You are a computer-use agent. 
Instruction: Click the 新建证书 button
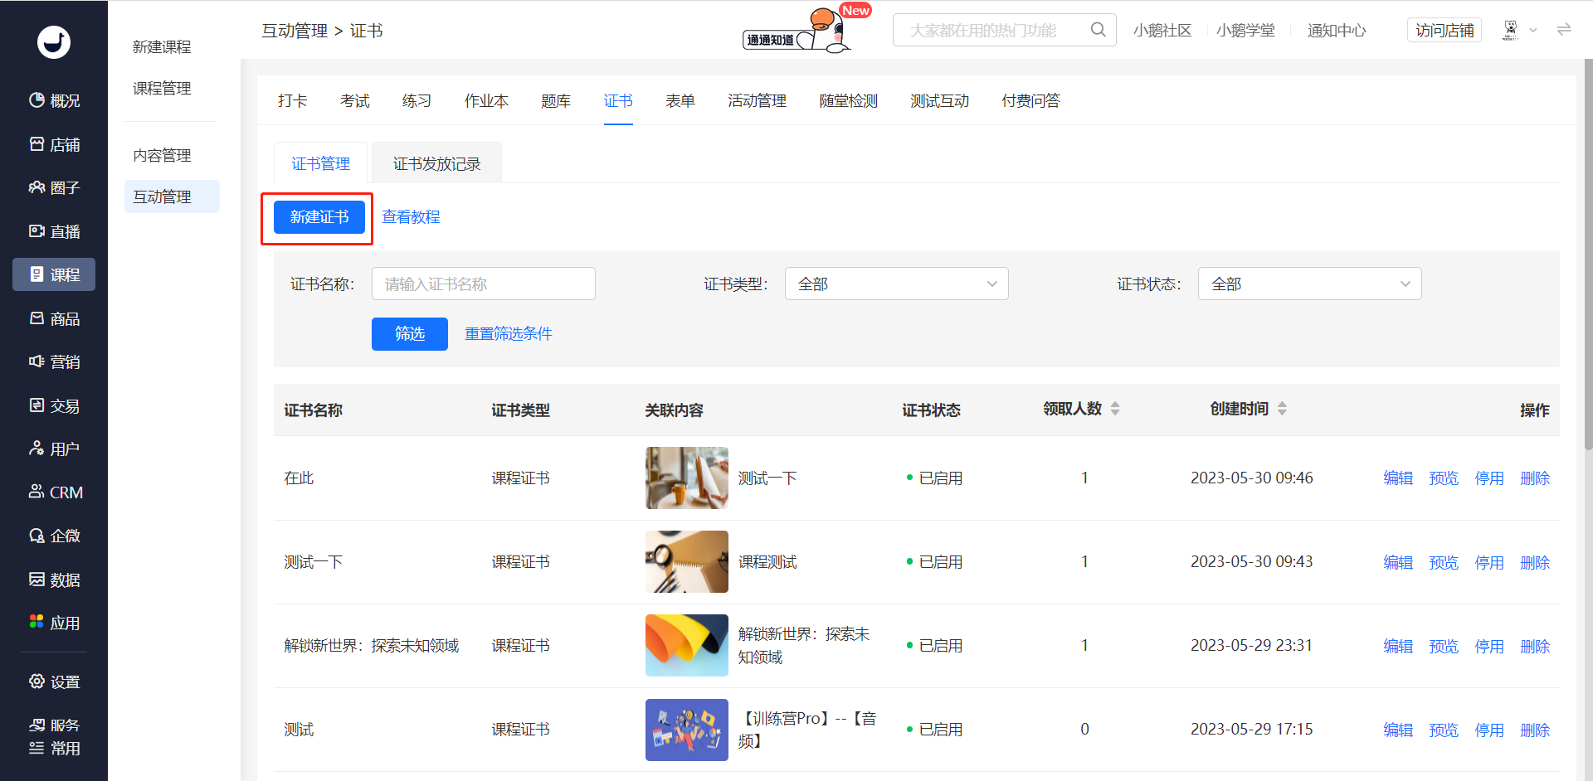click(x=319, y=217)
